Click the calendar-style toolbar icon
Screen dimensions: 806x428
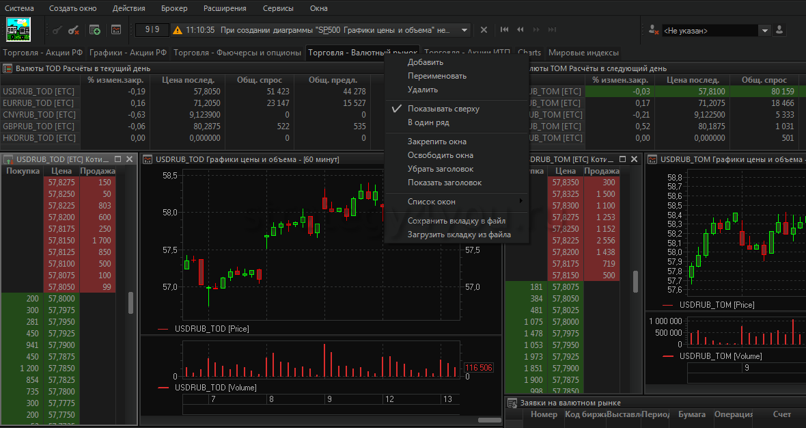pos(115,30)
